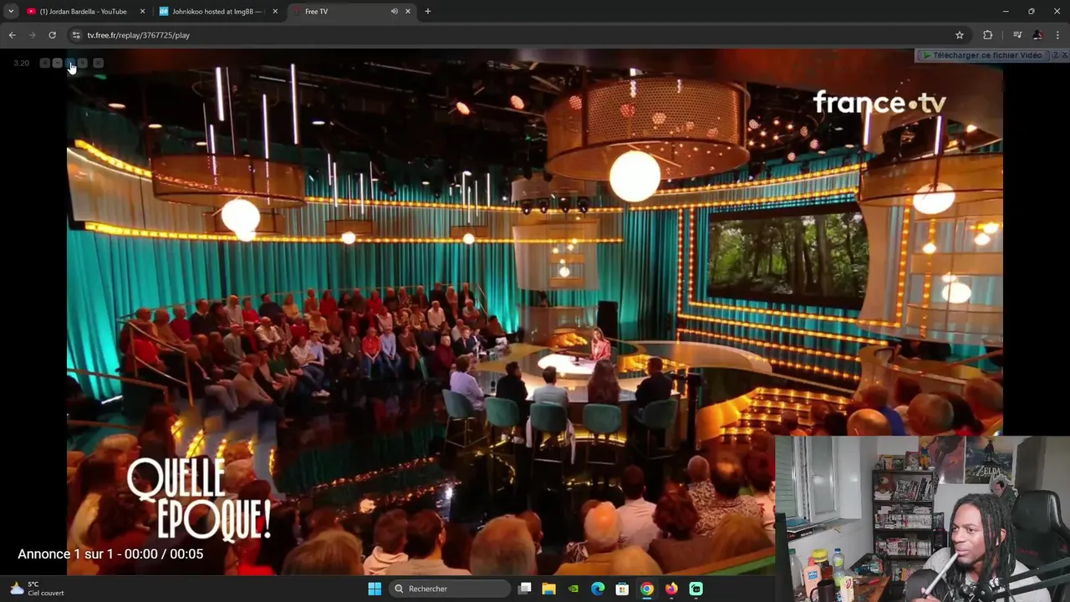Open the download helper question mark
This screenshot has height=602, width=1070.
pos(1056,55)
